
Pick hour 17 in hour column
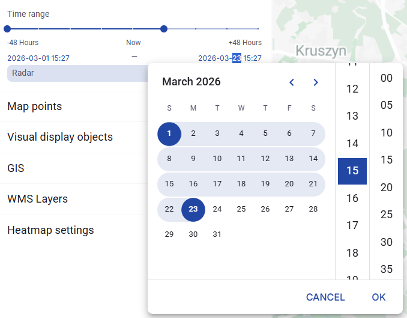click(x=352, y=225)
